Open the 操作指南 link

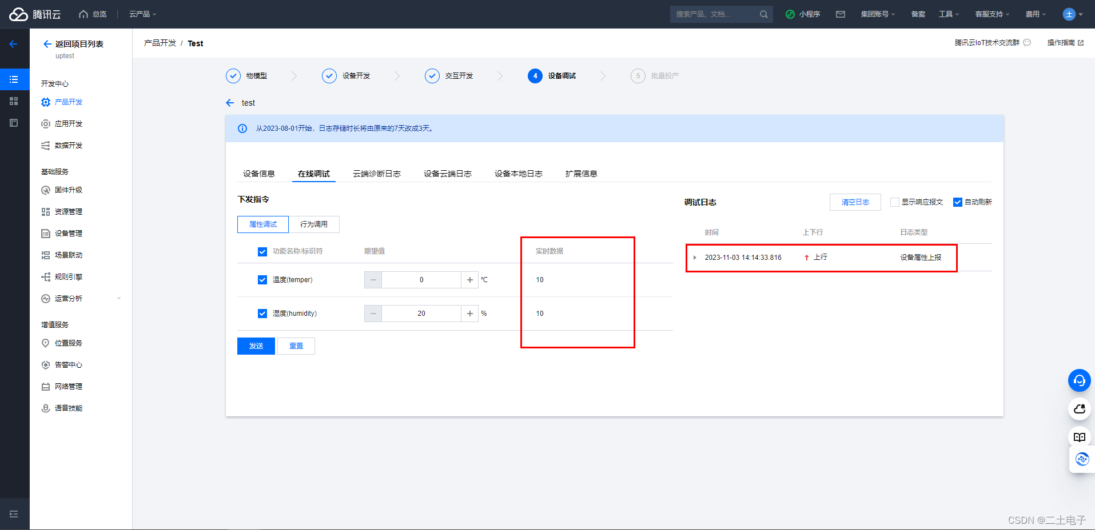1065,43
